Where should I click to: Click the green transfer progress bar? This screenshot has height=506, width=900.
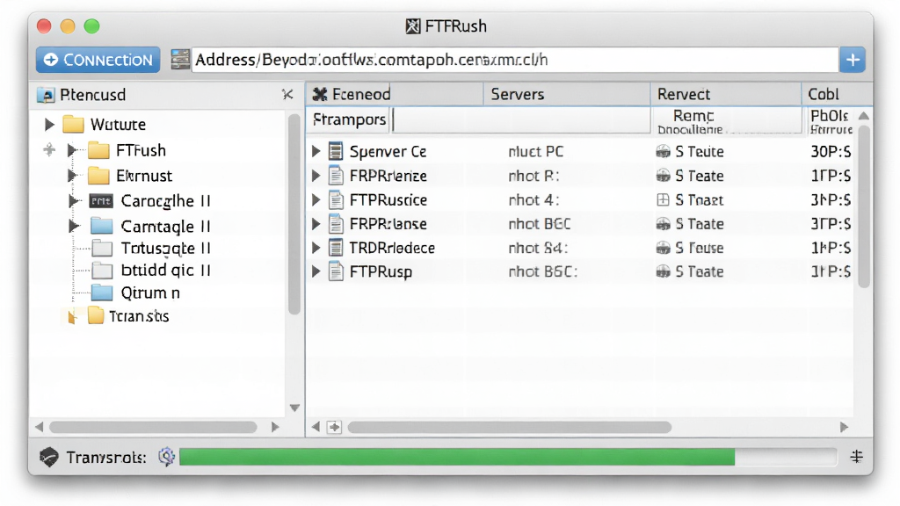pyautogui.click(x=457, y=457)
